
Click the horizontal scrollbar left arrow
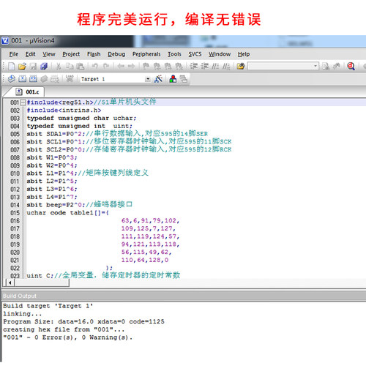click(x=10, y=283)
